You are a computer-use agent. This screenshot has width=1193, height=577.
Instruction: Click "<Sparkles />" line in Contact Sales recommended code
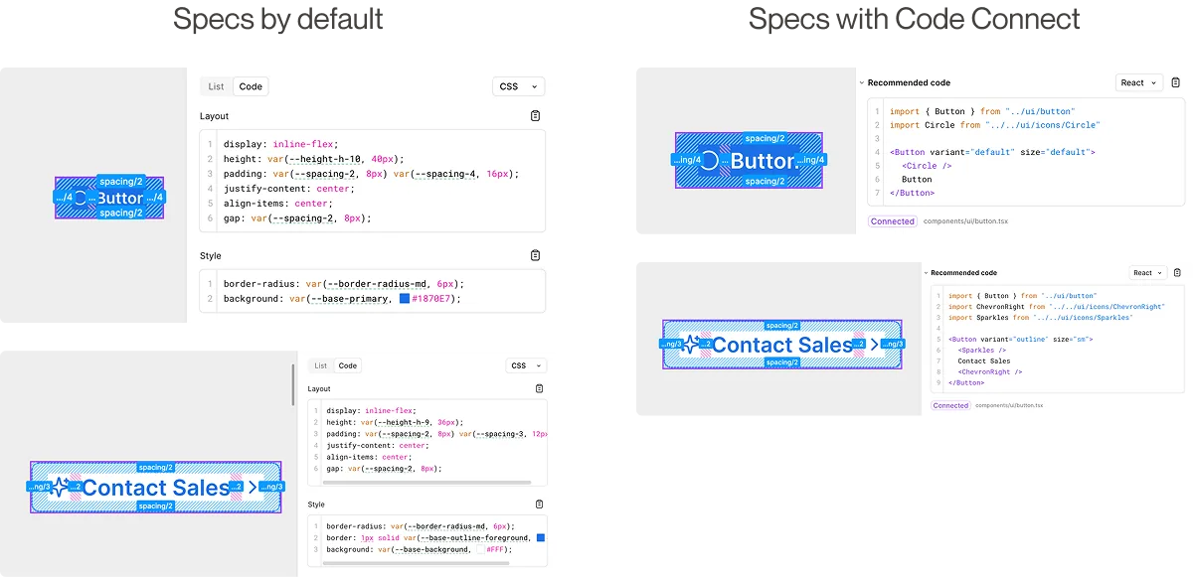tap(982, 351)
